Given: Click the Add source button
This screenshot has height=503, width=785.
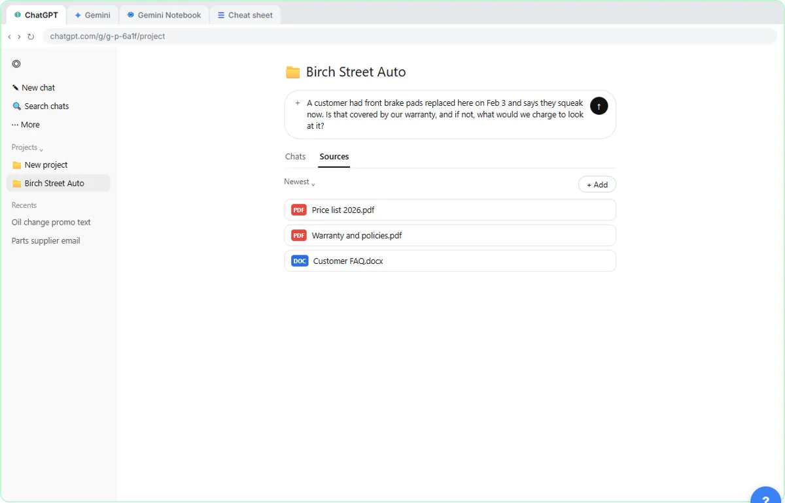Looking at the screenshot, I should pyautogui.click(x=597, y=185).
